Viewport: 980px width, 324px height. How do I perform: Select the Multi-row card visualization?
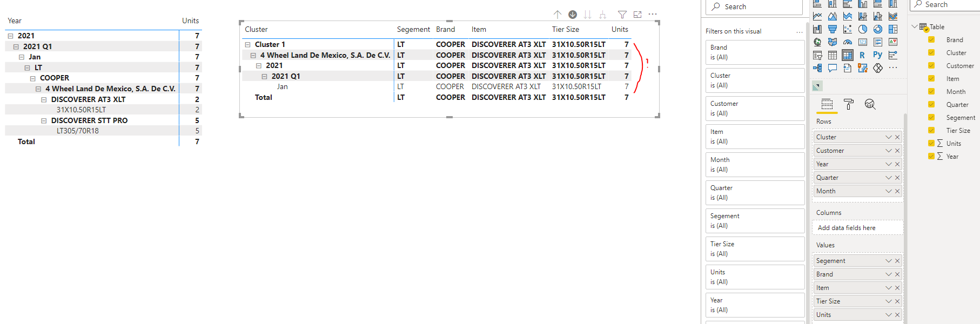(878, 42)
